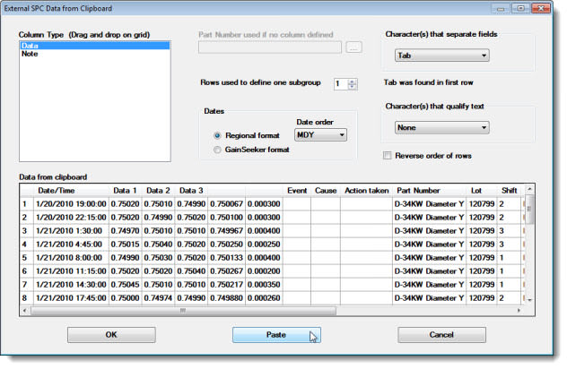Increase rows per subgroup with up arrow
Image resolution: width=567 pixels, height=369 pixels.
pyautogui.click(x=352, y=81)
